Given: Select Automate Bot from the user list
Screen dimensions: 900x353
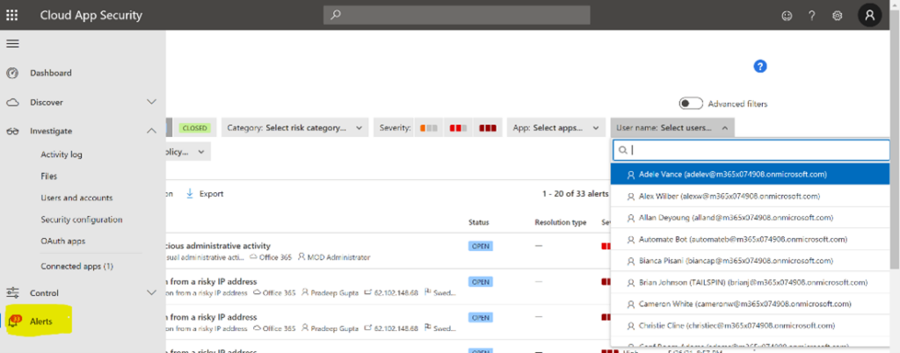Looking at the screenshot, I should pyautogui.click(x=751, y=239).
